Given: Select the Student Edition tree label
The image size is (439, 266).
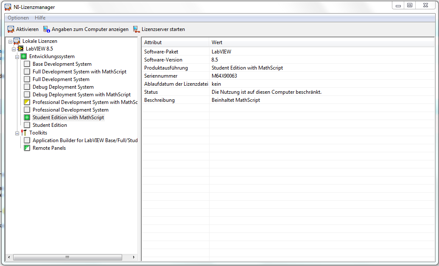Looking at the screenshot, I should [50, 125].
